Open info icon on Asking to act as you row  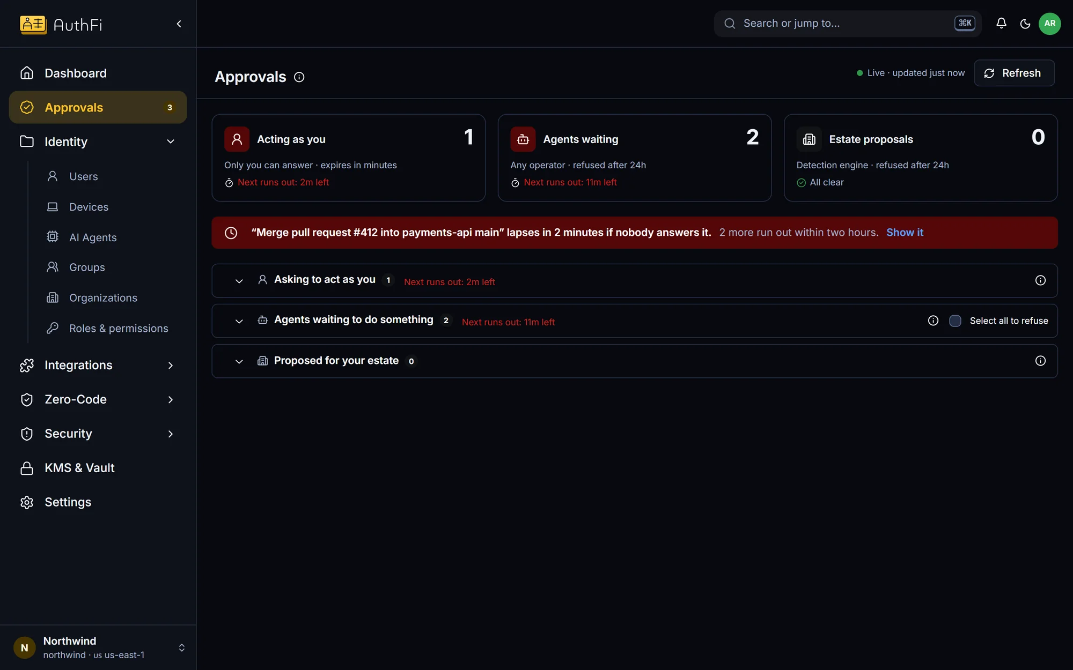1040,280
